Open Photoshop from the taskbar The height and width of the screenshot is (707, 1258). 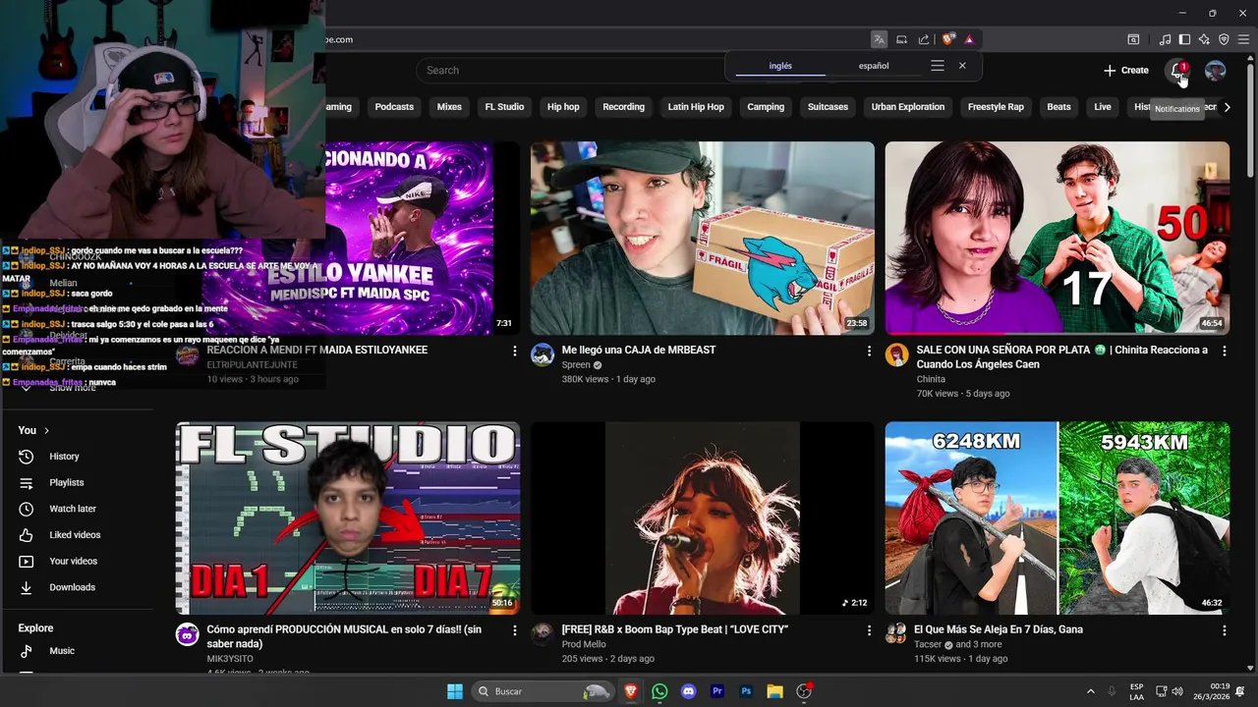[746, 691]
